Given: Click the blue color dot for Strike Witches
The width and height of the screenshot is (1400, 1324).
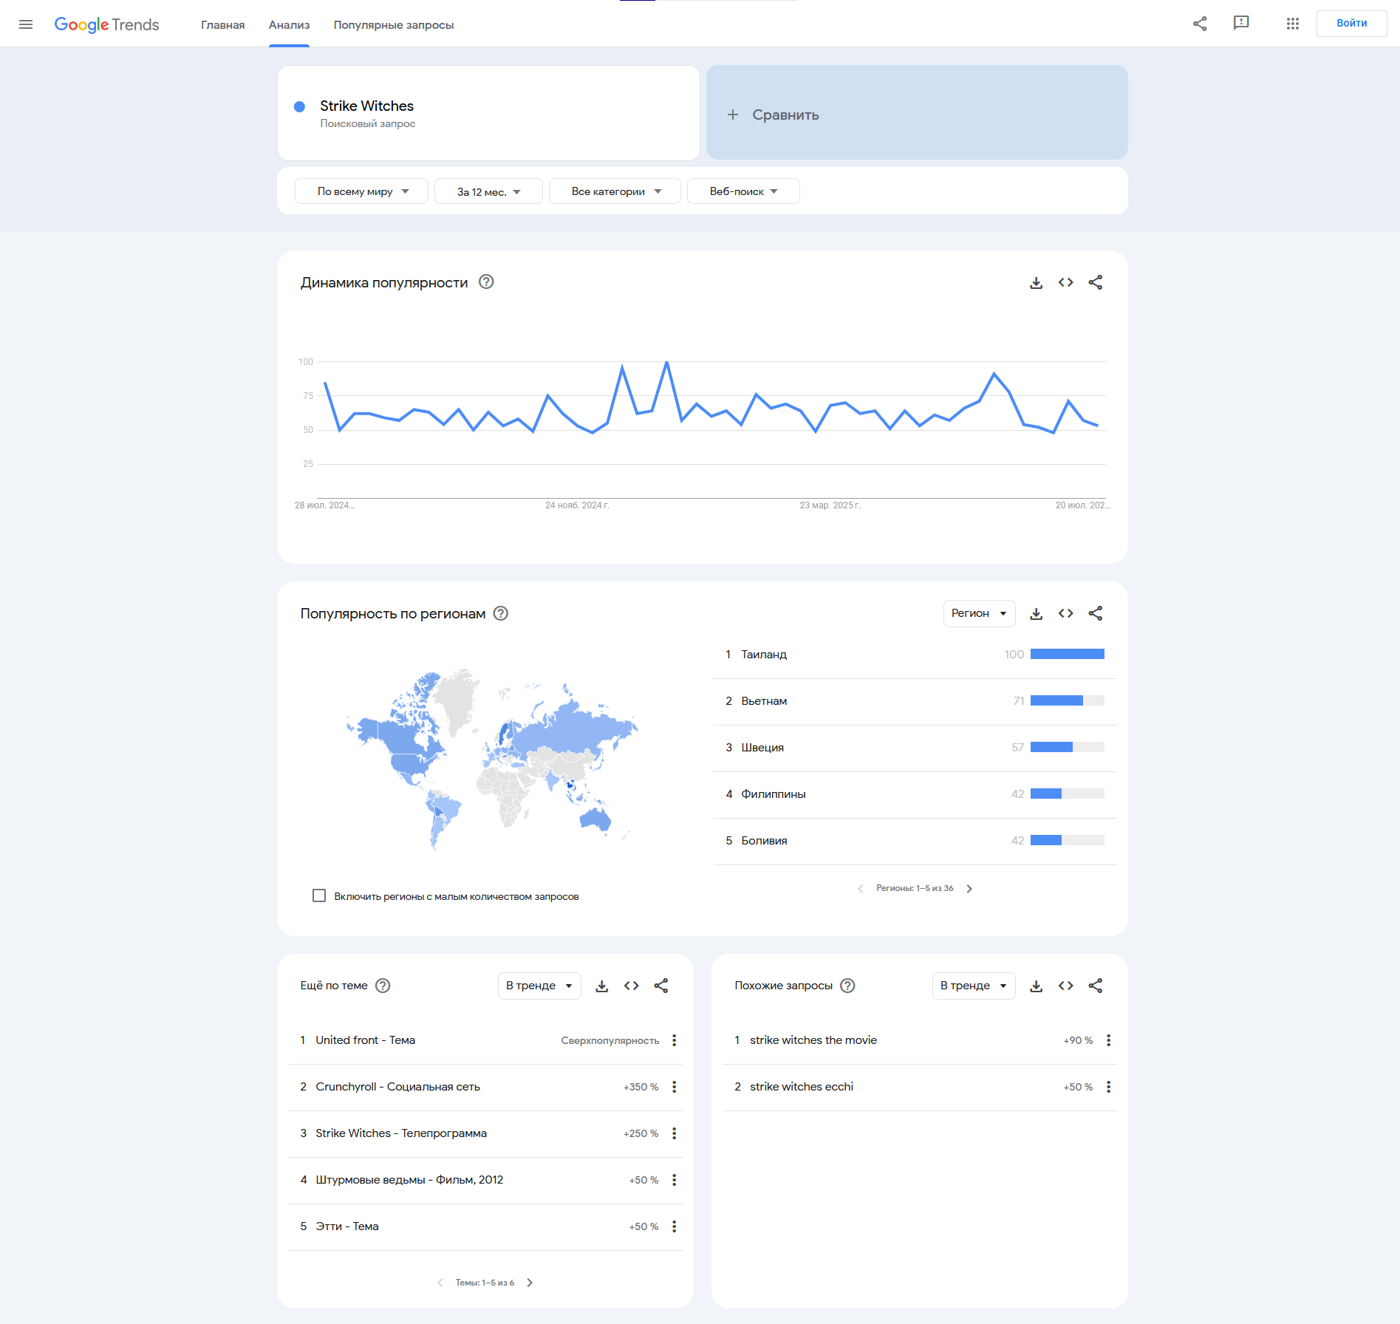Looking at the screenshot, I should point(299,106).
